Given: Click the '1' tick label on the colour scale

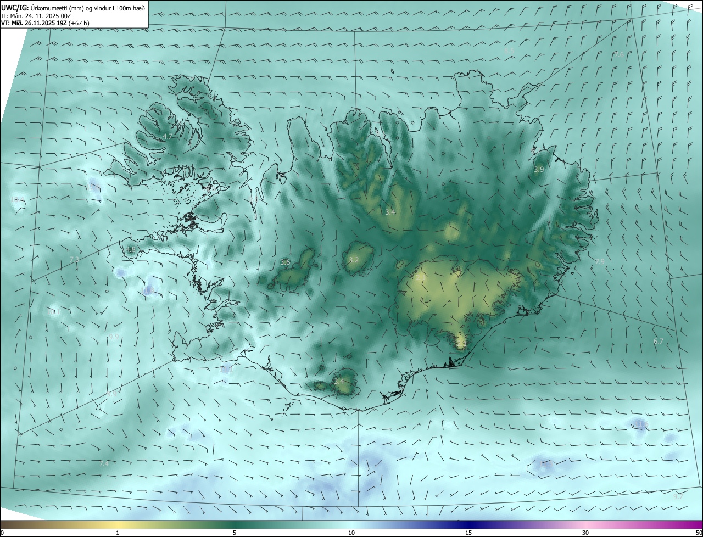Looking at the screenshot, I should pos(118,533).
